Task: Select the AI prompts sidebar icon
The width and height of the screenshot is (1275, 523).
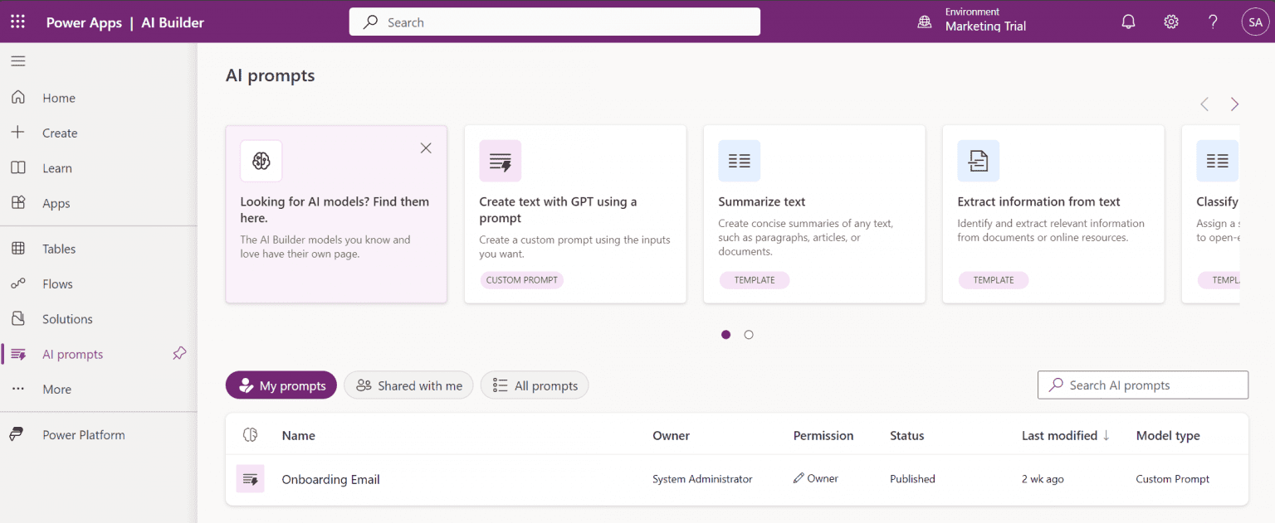Action: [17, 354]
